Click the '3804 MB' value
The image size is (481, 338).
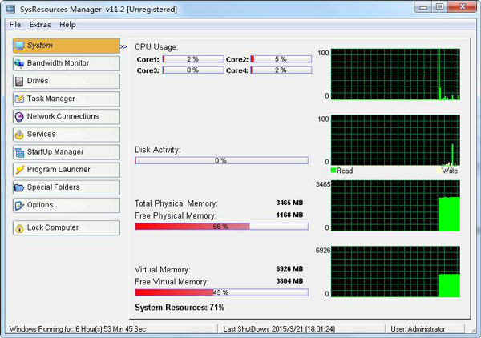point(289,281)
